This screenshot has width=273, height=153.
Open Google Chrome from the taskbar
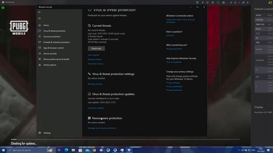(94, 150)
